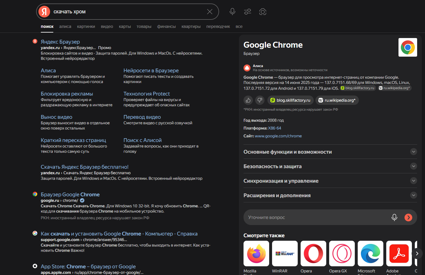The image size is (425, 275).
Task: Open the blog.skillfactory.ru source chip
Action: pyautogui.click(x=290, y=100)
